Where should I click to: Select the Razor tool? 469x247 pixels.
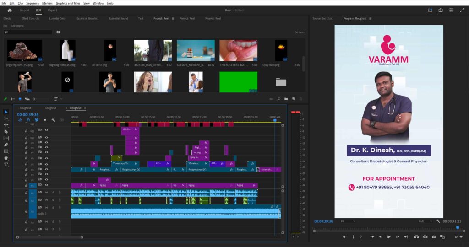click(x=6, y=131)
